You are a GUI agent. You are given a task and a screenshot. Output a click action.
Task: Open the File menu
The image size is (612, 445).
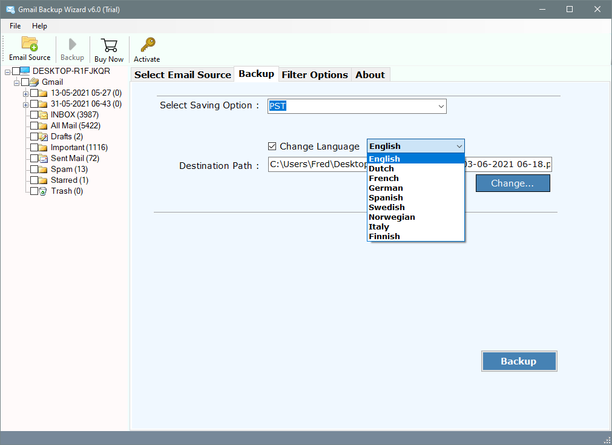(x=15, y=26)
